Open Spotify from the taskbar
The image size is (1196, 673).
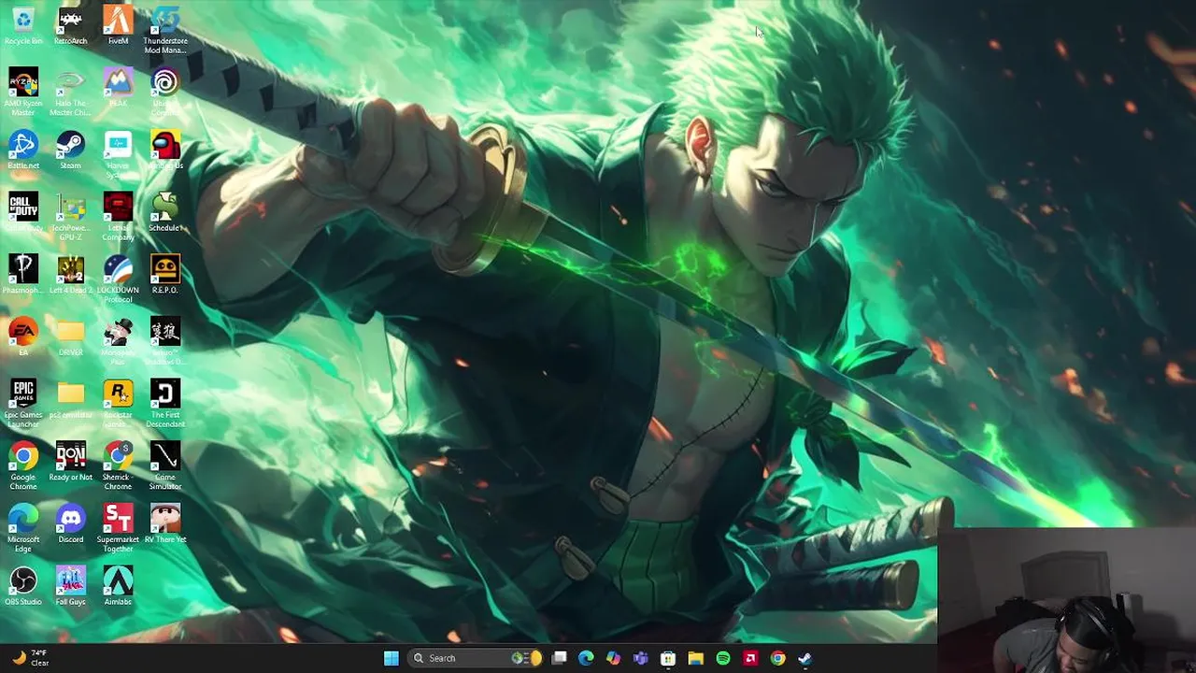(x=722, y=658)
